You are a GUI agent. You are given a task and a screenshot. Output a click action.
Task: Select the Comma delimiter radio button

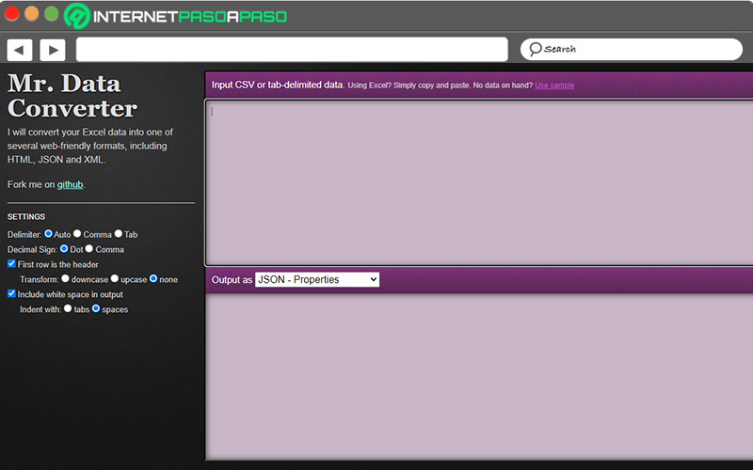click(x=77, y=233)
